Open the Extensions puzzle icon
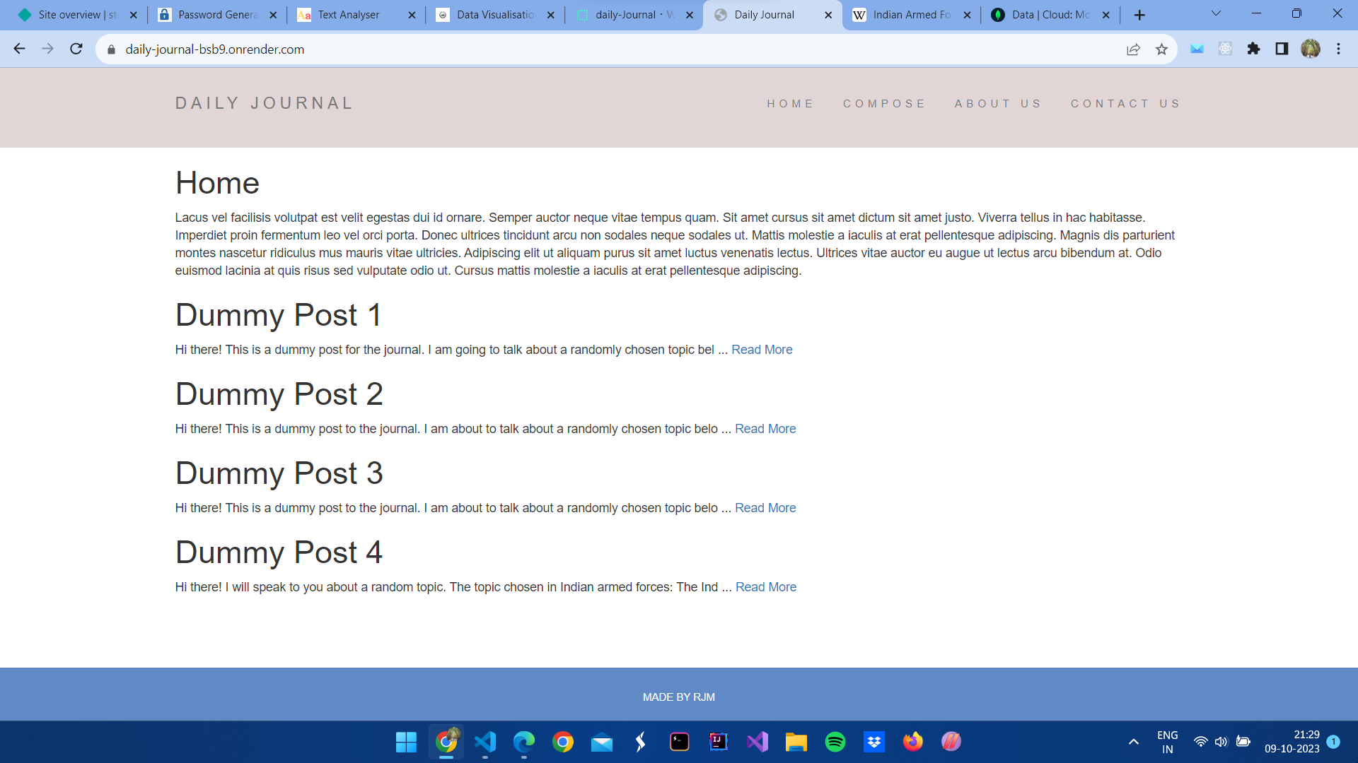The image size is (1358, 763). pos(1253,49)
